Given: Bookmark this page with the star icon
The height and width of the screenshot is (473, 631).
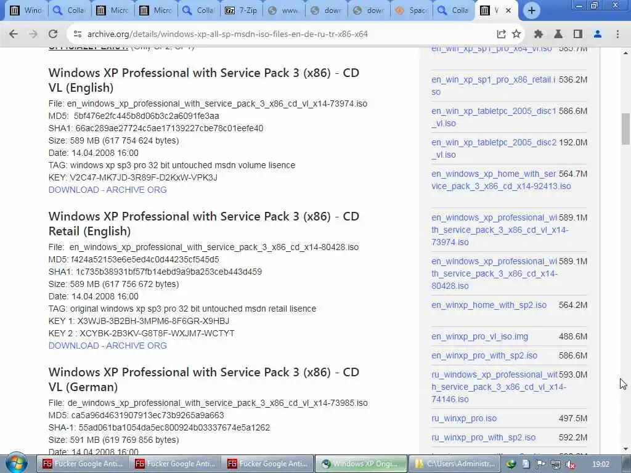Looking at the screenshot, I should click(x=516, y=34).
